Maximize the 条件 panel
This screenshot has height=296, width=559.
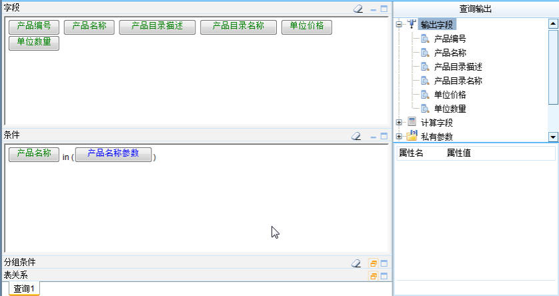[x=384, y=136]
